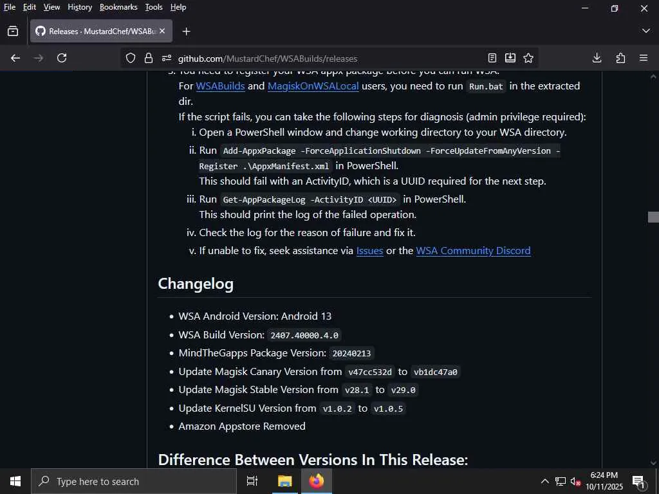The width and height of the screenshot is (659, 494).
Task: Click the Run.bat code text
Action: (x=486, y=87)
